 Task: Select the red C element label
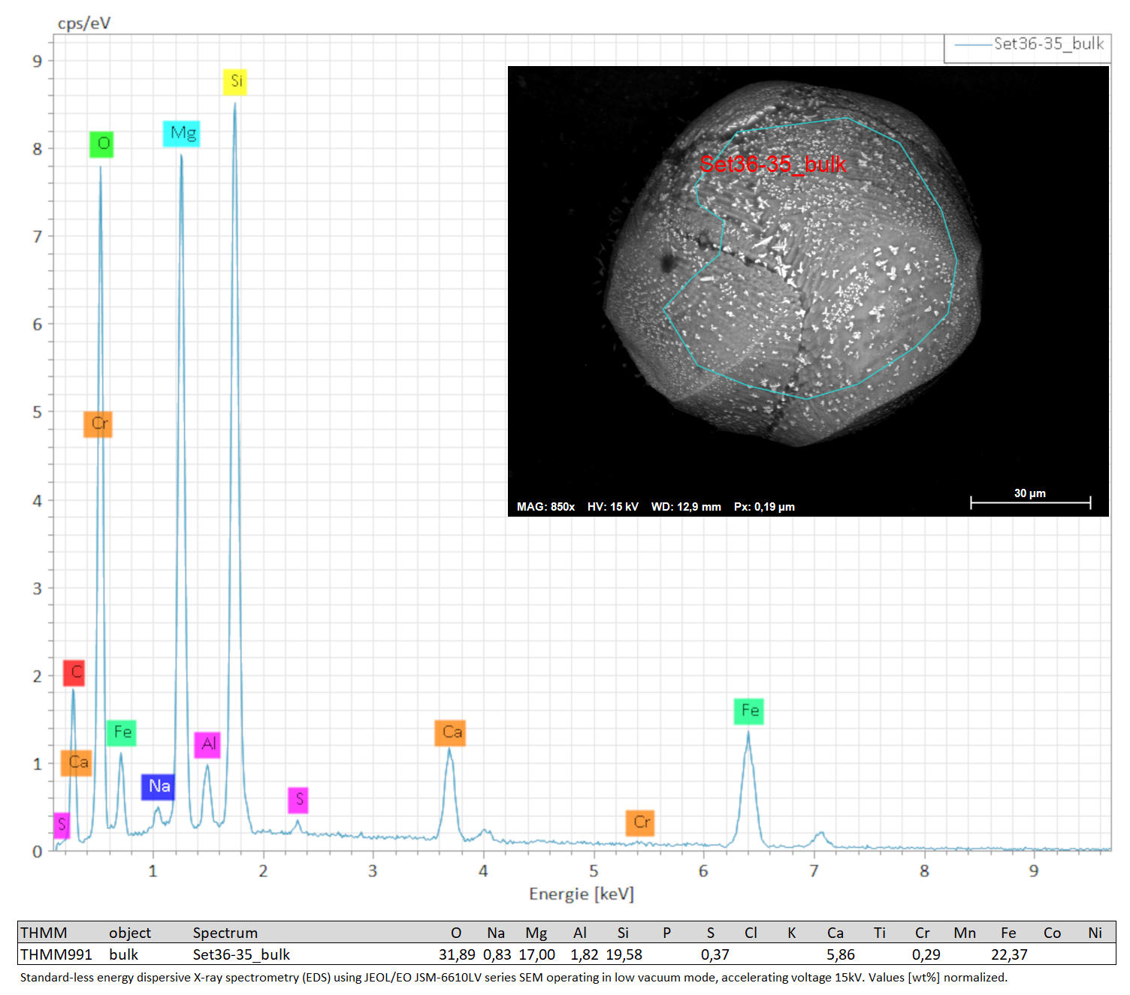[x=74, y=672]
